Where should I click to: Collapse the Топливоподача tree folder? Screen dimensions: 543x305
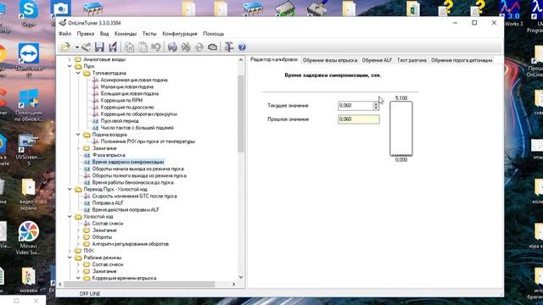pyautogui.click(x=78, y=73)
